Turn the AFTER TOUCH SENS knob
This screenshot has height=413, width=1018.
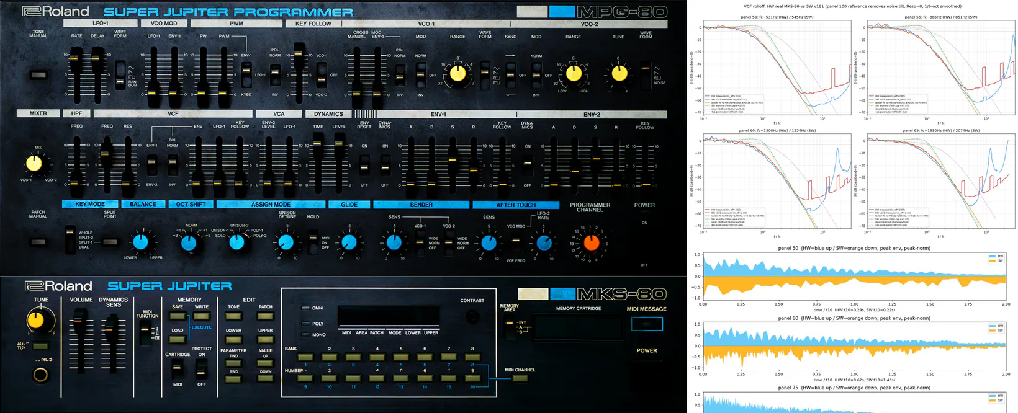click(x=489, y=242)
